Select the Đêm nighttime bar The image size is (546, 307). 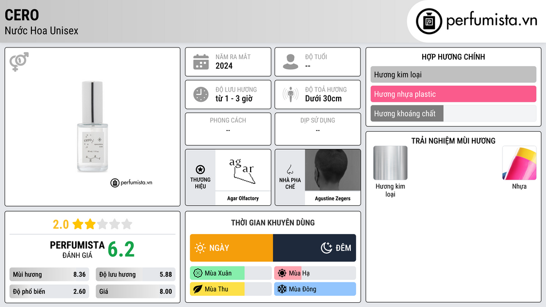[315, 248]
